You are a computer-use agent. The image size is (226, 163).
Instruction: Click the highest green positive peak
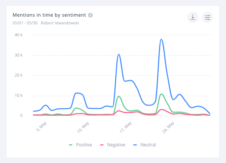click(161, 94)
